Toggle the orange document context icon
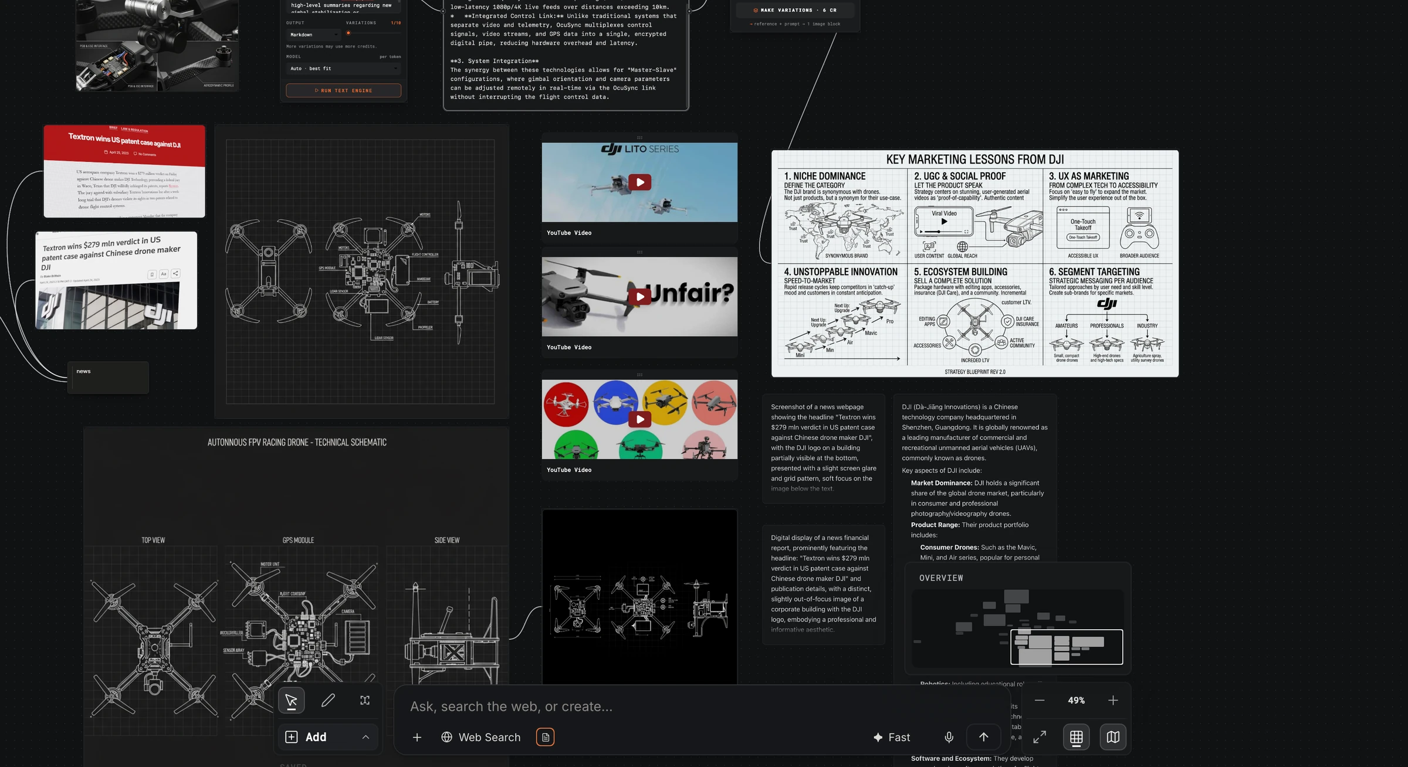Screen dimensions: 1408x767 (546, 737)
